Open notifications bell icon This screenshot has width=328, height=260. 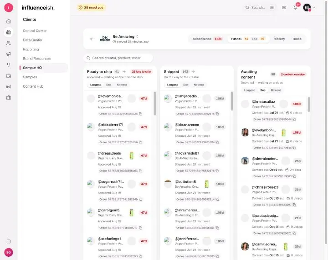click(x=295, y=8)
